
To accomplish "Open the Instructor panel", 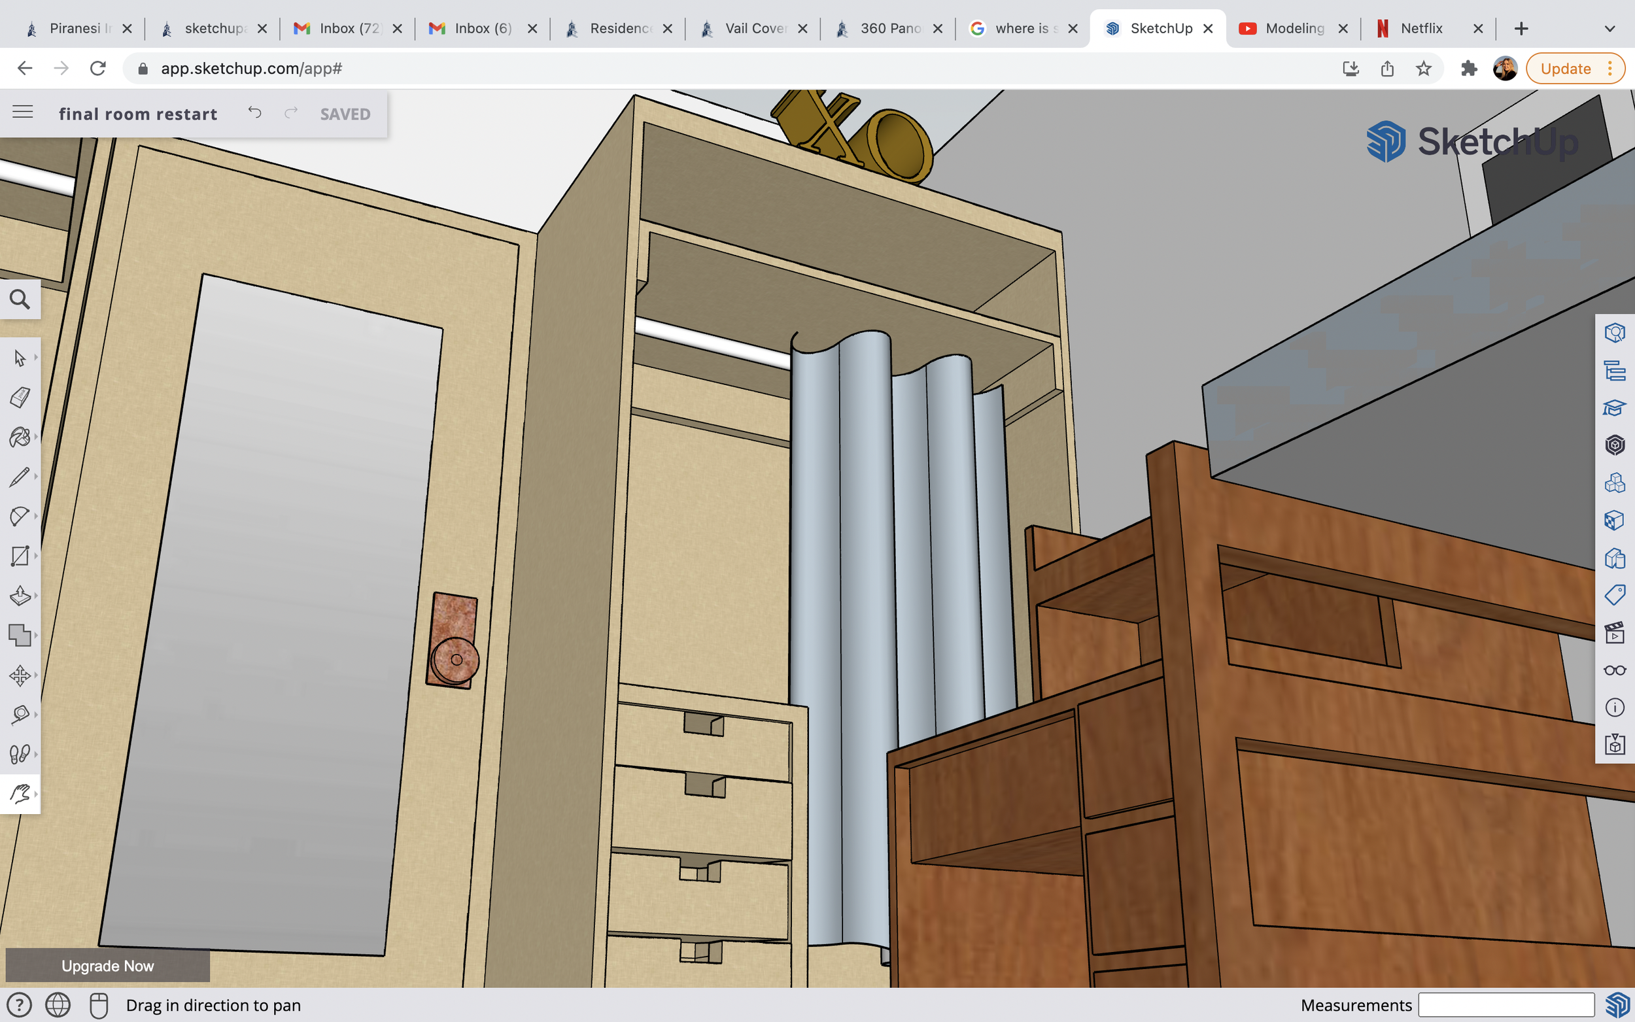I will pyautogui.click(x=1615, y=408).
